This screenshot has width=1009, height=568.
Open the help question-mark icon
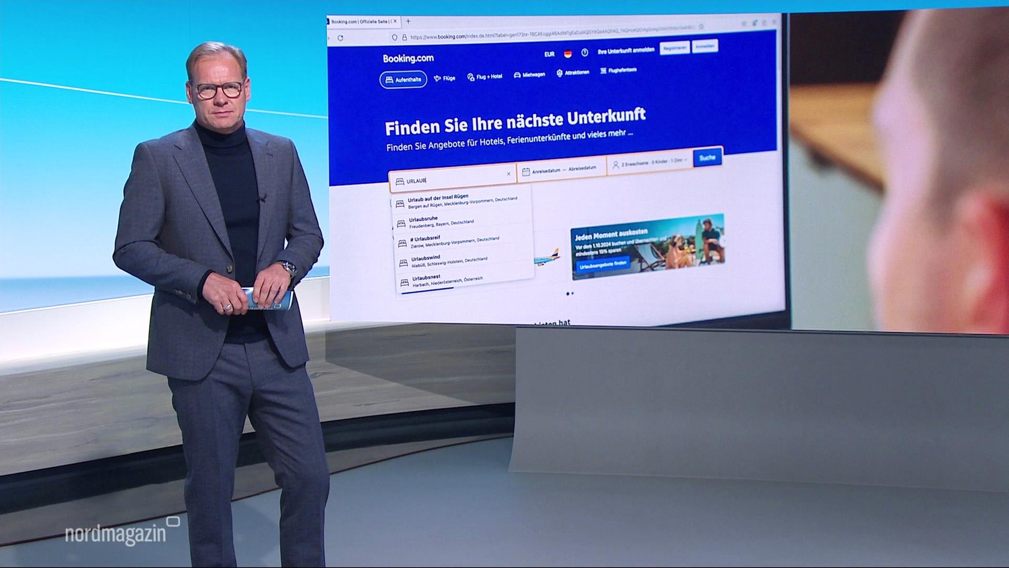click(x=584, y=53)
